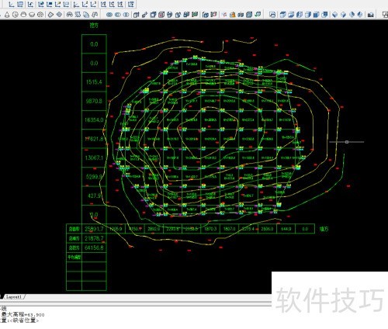This screenshot has width=388, height=329.
Task: Click the 3D Mesh tool icon
Action: click(59, 15)
